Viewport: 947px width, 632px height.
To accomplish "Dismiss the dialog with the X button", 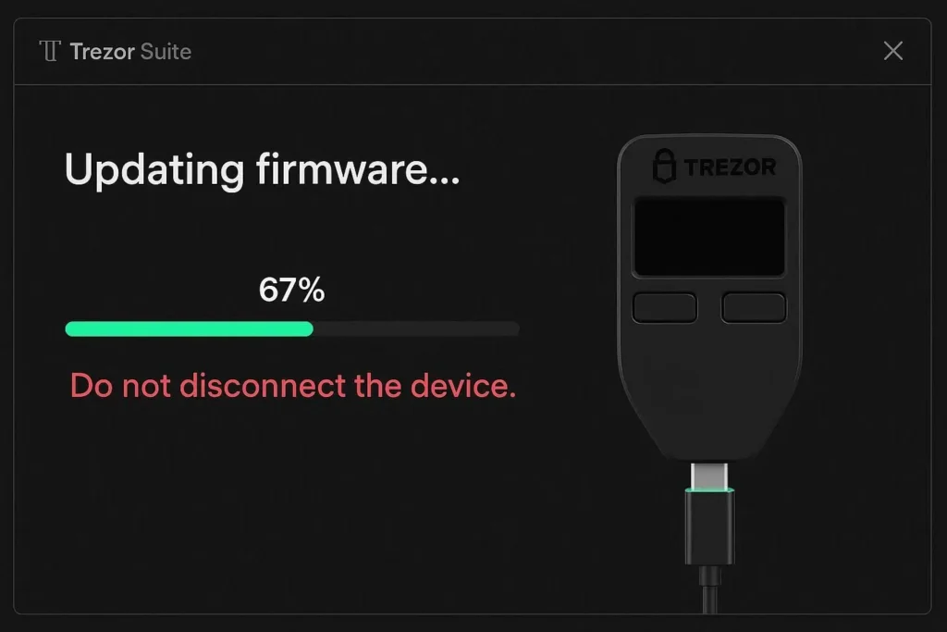I will (x=893, y=51).
